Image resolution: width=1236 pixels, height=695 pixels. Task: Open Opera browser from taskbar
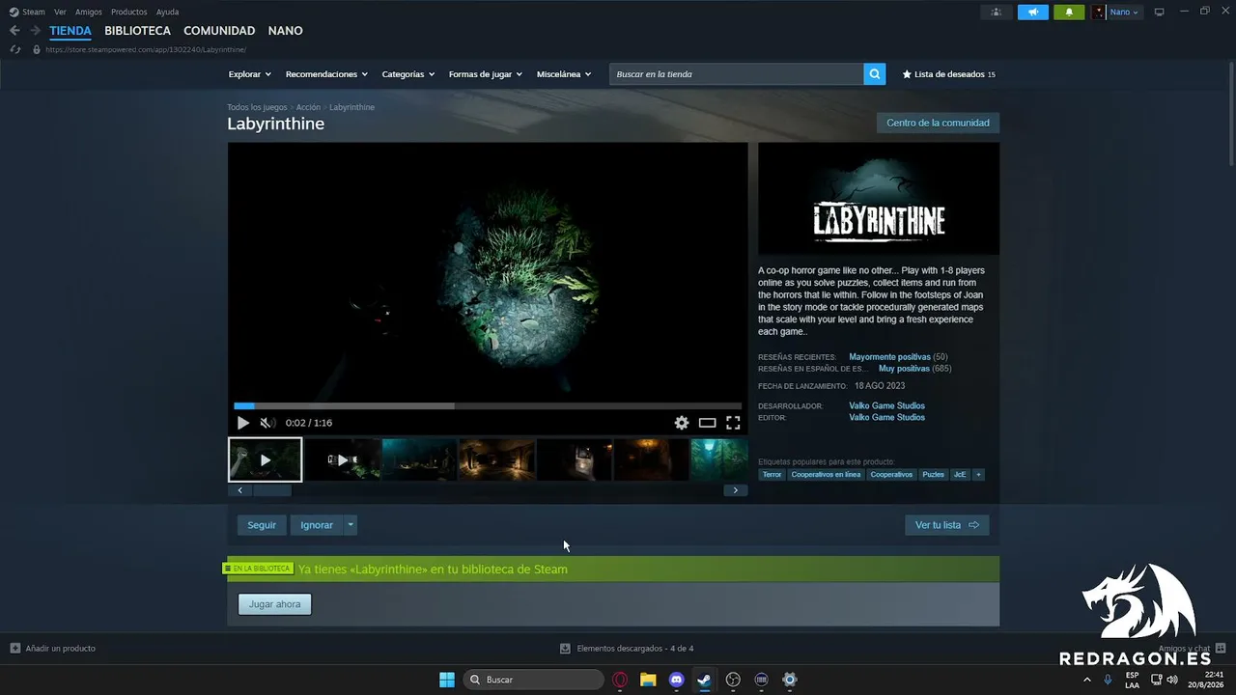click(620, 680)
